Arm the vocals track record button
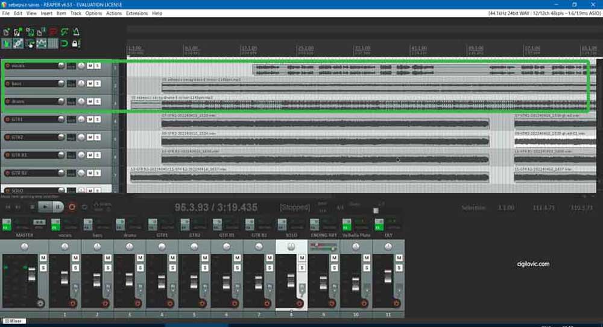Screen dimensions: 603x327 point(7,66)
